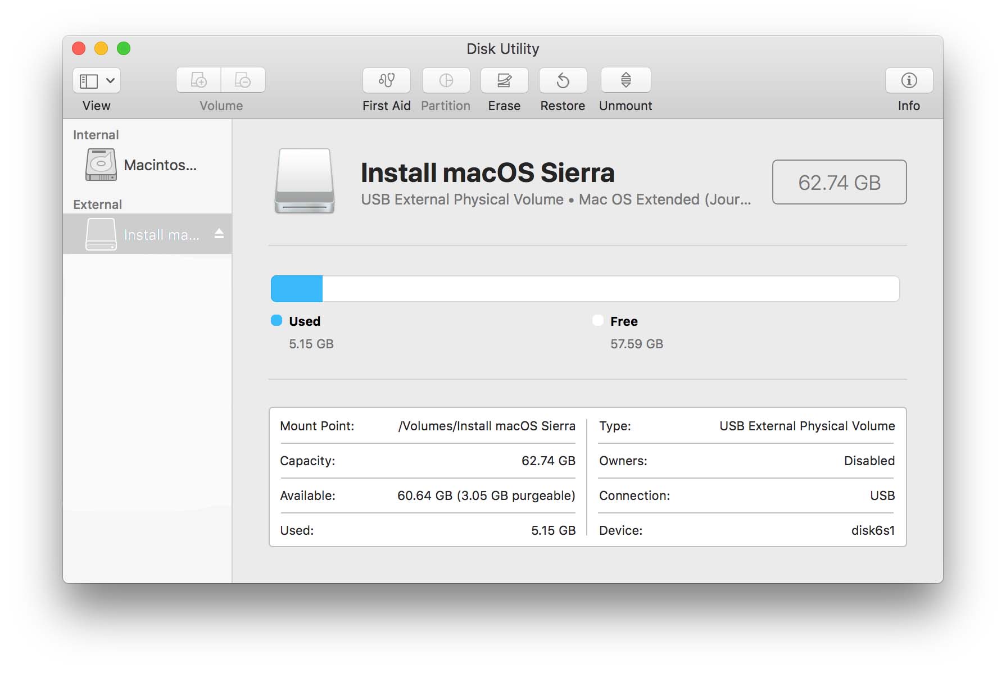The height and width of the screenshot is (673, 1006).
Task: Click the Info label
Action: pos(909,106)
